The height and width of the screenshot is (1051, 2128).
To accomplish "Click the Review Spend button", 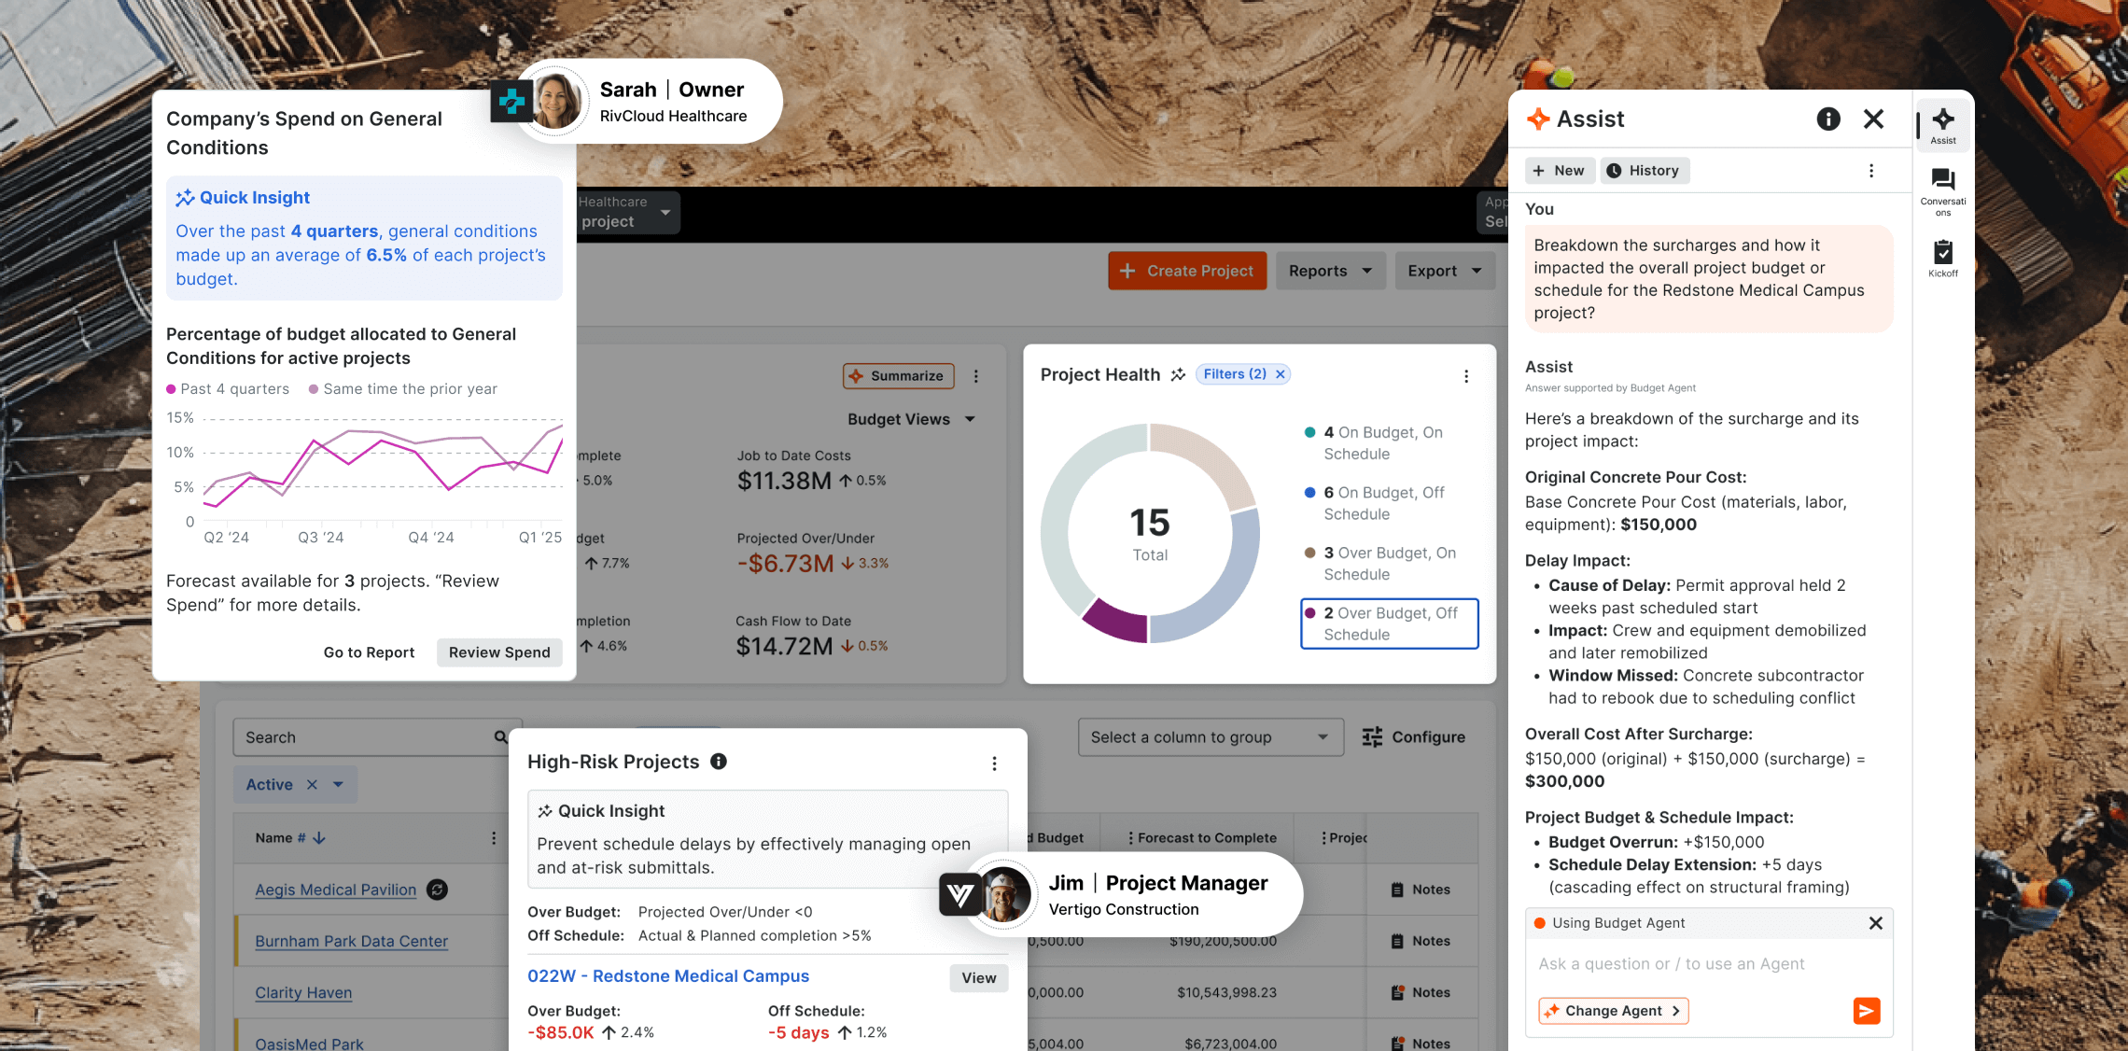I will (499, 652).
